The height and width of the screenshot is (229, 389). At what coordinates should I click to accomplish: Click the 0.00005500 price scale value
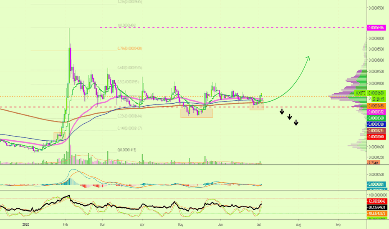tap(376, 49)
